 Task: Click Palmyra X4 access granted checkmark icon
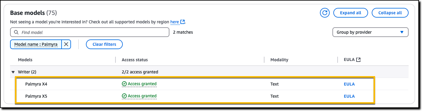coord(124,84)
